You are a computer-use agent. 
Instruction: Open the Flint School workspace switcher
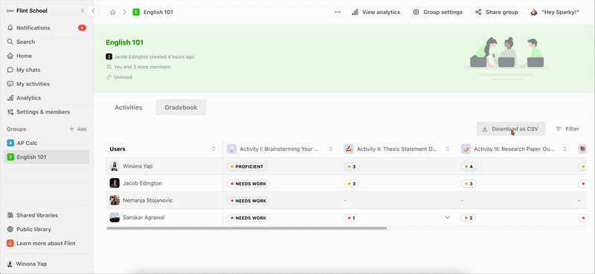45,10
